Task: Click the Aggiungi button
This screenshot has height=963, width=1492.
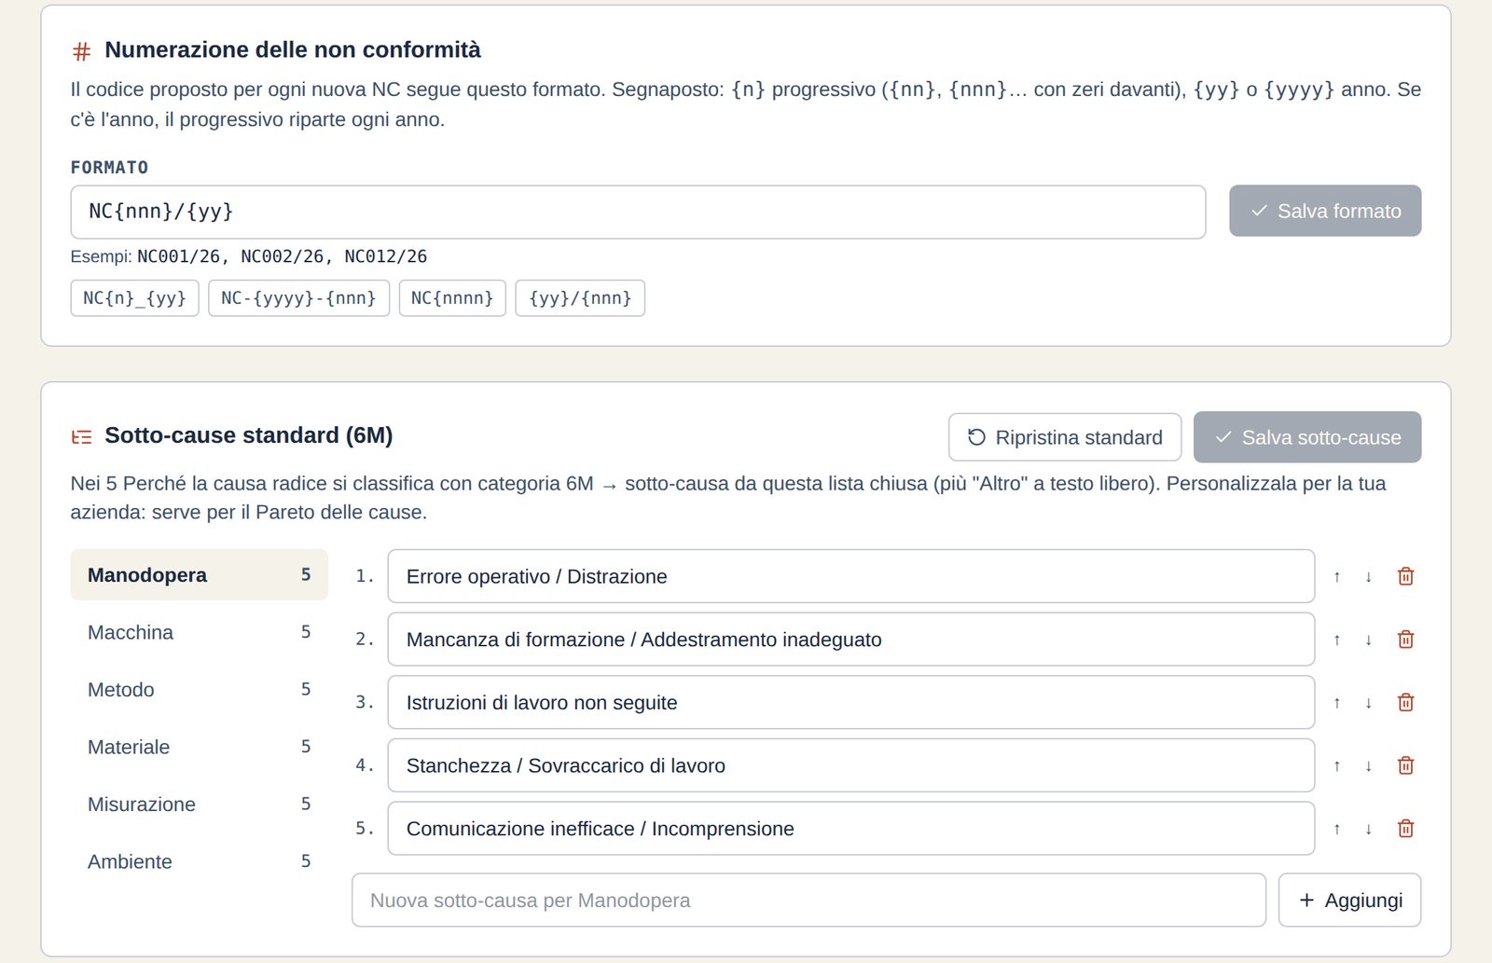Action: point(1349,901)
